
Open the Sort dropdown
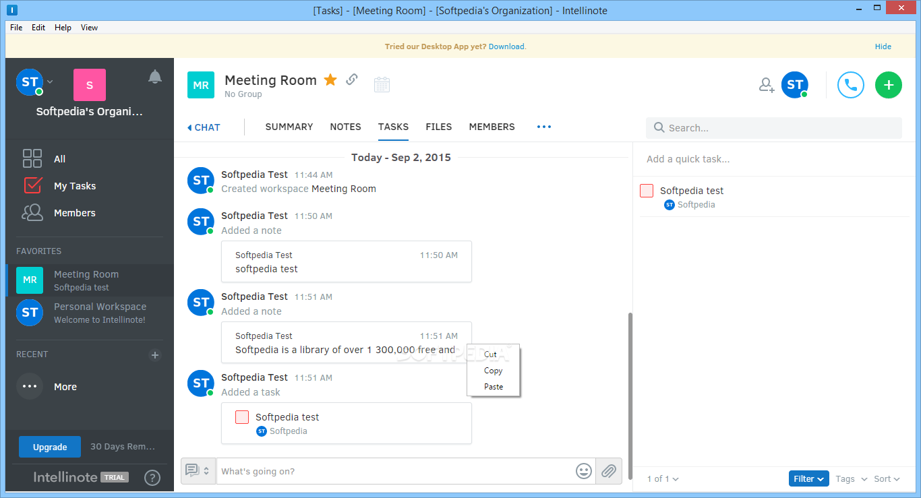[x=887, y=478]
